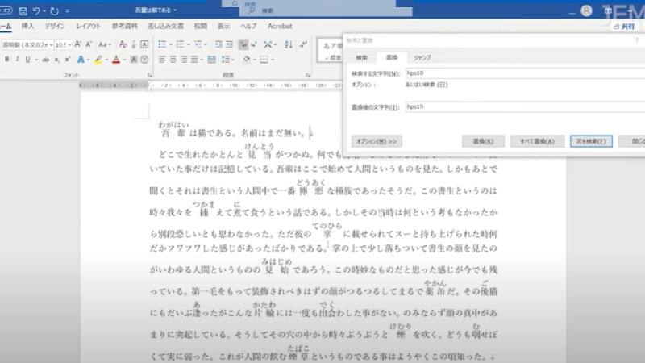Image resolution: width=645 pixels, height=363 pixels.
Task: Switch to 検索 tab in Find dialog
Action: [361, 57]
